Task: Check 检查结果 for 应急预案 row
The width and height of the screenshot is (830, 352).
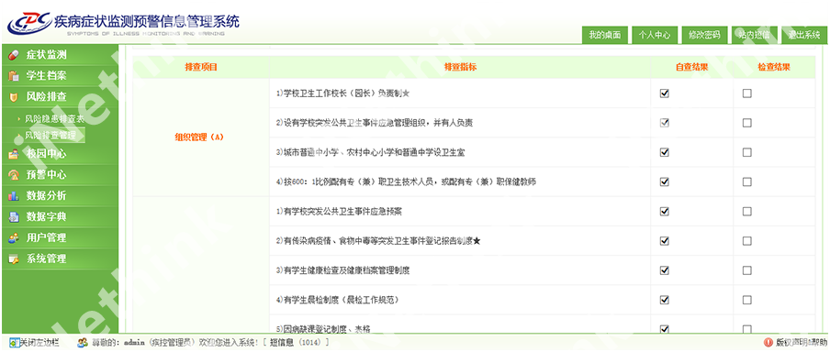Action: [x=746, y=212]
